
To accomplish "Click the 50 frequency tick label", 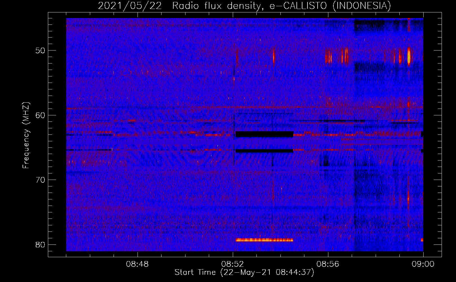I will (x=40, y=50).
